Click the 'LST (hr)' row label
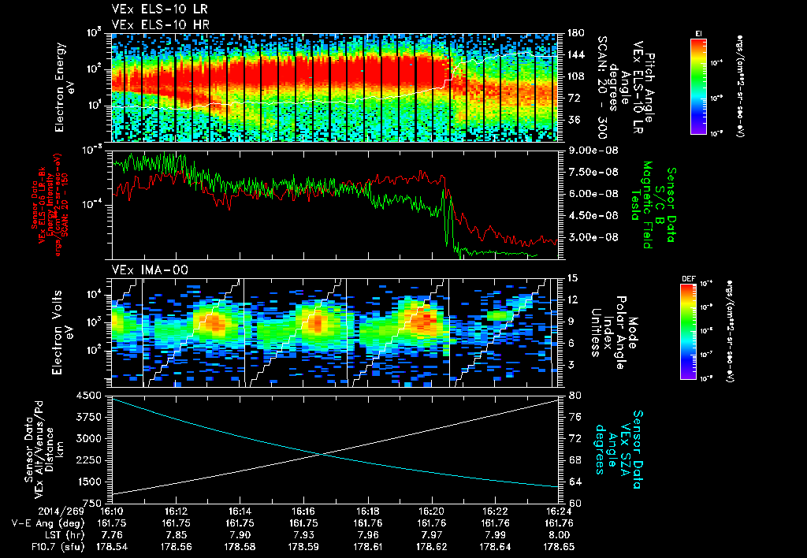The image size is (807, 558). [63, 535]
